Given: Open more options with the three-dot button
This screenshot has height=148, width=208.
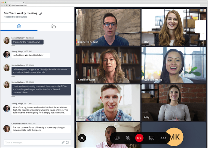Looking at the screenshot, I should pyautogui.click(x=163, y=138).
